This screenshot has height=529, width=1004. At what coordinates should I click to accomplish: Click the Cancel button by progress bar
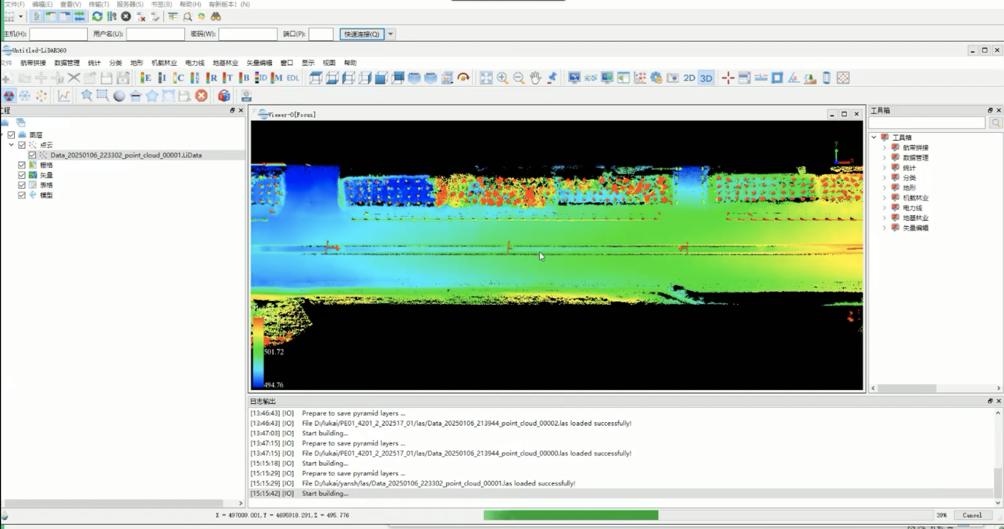pos(972,515)
